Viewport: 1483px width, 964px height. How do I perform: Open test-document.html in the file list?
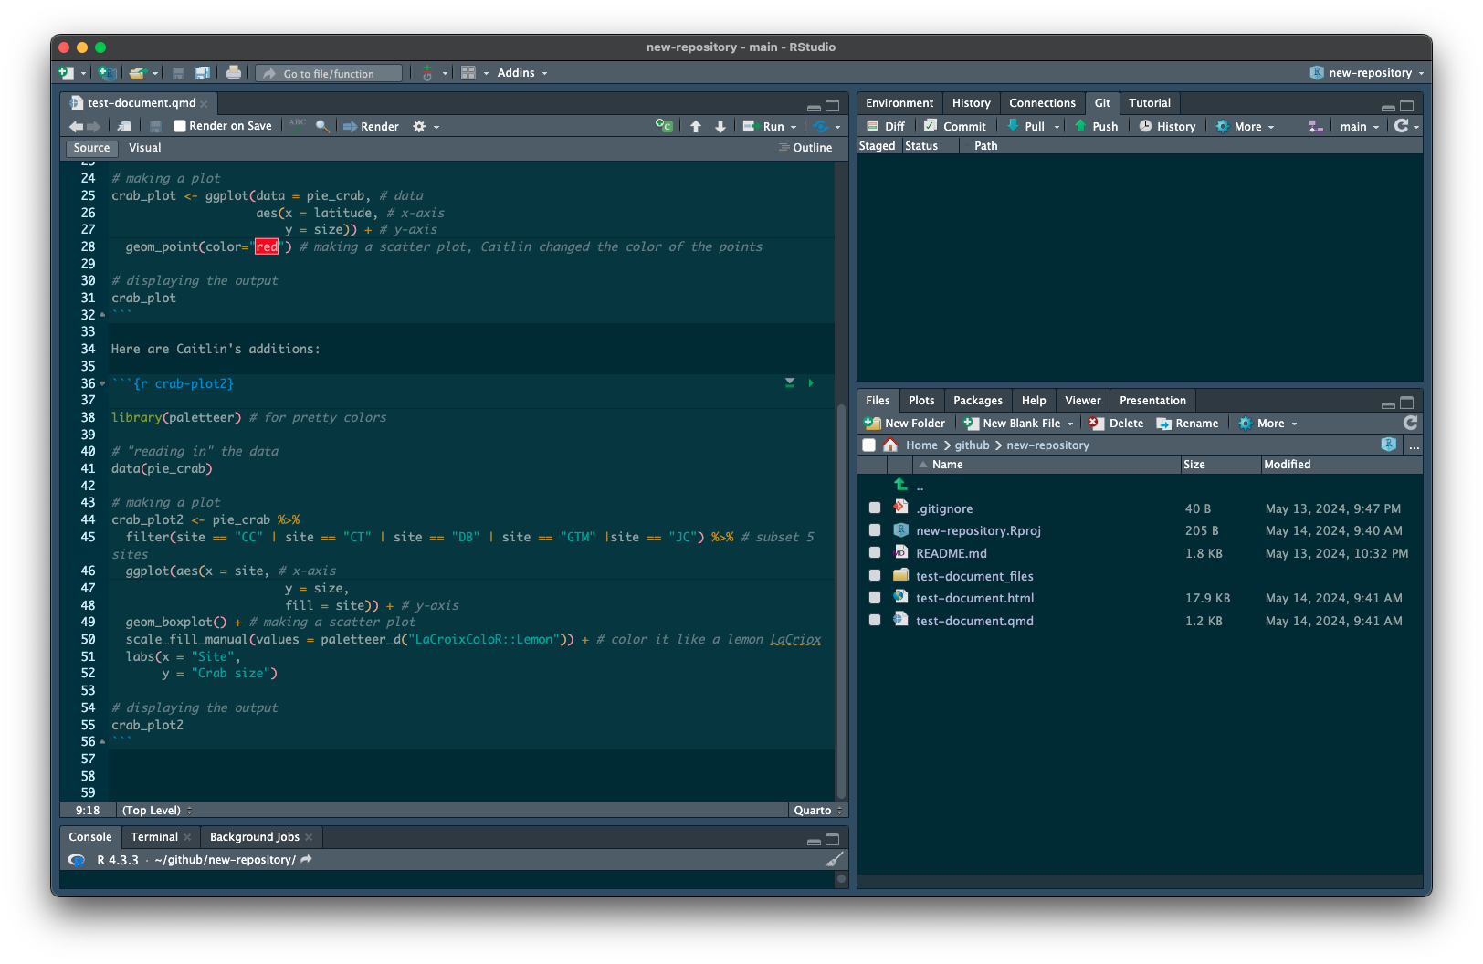tap(974, 599)
